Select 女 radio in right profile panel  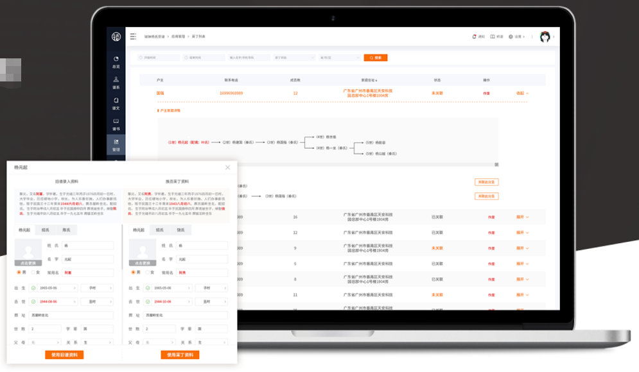pos(148,273)
